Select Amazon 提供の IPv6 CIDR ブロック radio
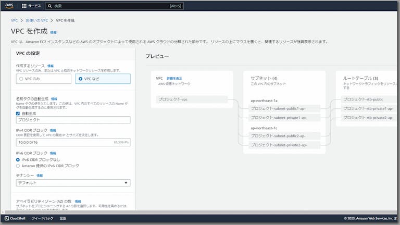This screenshot has width=400, height=225. (18, 166)
